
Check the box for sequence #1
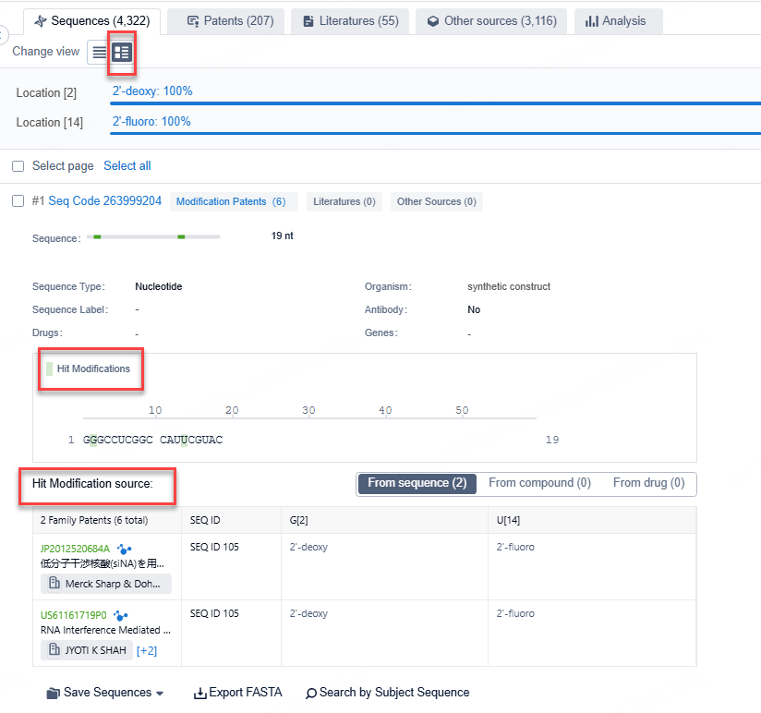pyautogui.click(x=18, y=201)
